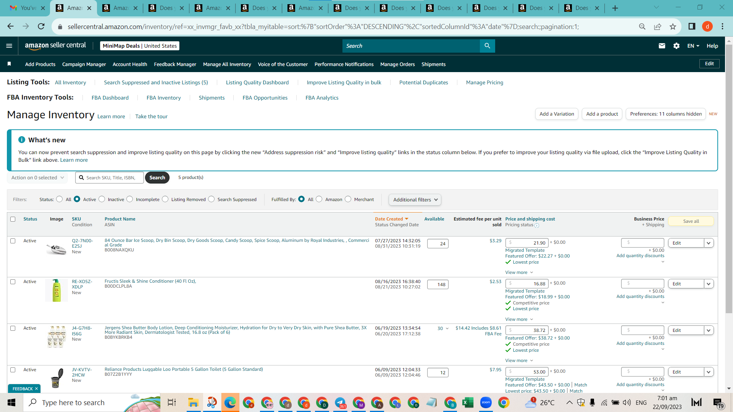Open the Chrome three-dot menu
Image resolution: width=733 pixels, height=412 pixels.
point(722,26)
